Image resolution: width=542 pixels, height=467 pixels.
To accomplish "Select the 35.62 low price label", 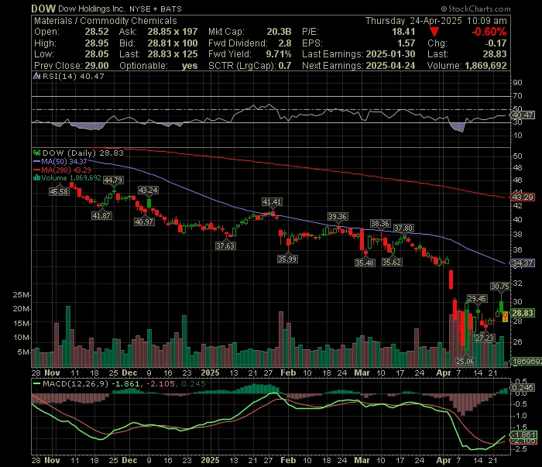I will [x=392, y=262].
